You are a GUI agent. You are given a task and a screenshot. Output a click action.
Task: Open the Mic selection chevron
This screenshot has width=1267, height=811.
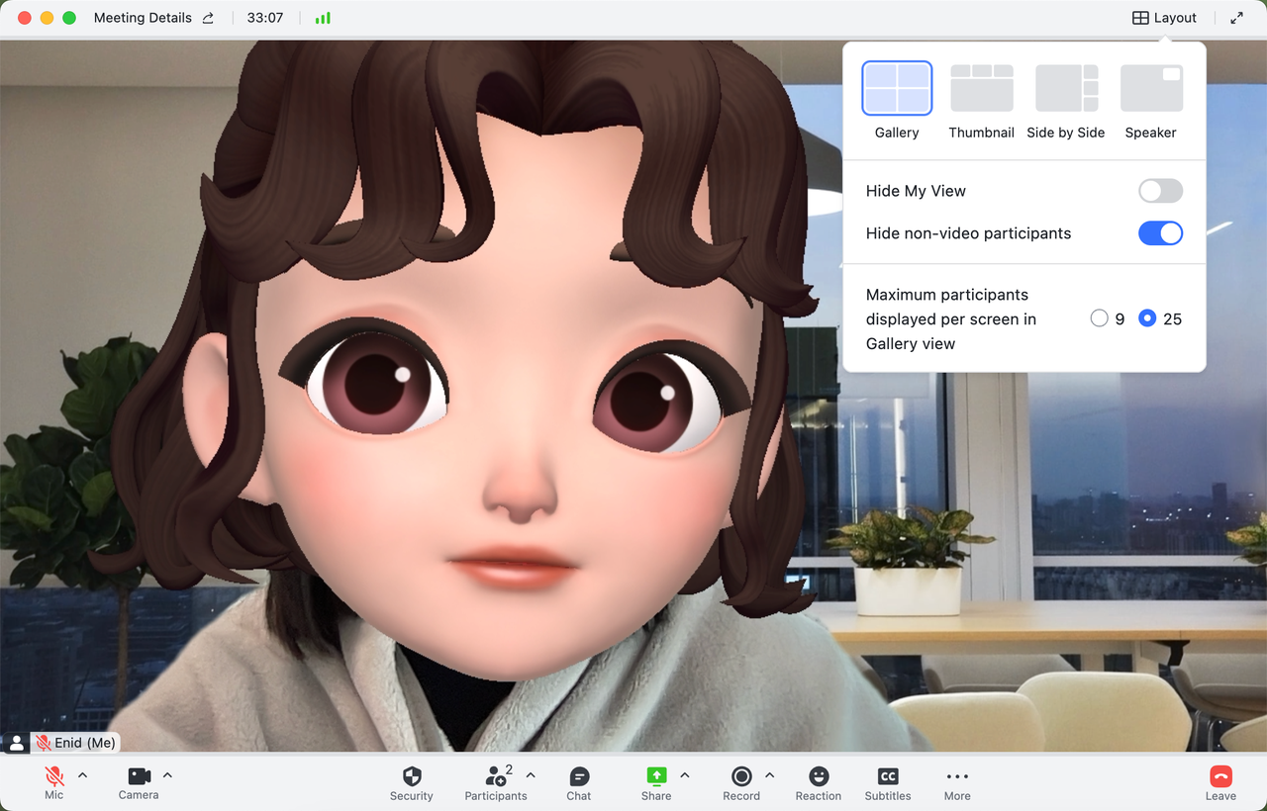tap(82, 776)
